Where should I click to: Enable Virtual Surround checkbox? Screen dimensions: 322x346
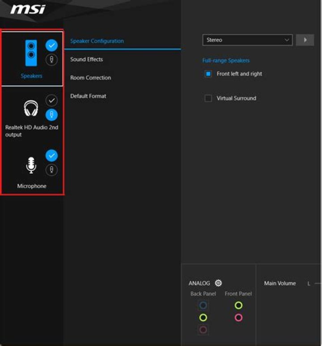click(208, 98)
